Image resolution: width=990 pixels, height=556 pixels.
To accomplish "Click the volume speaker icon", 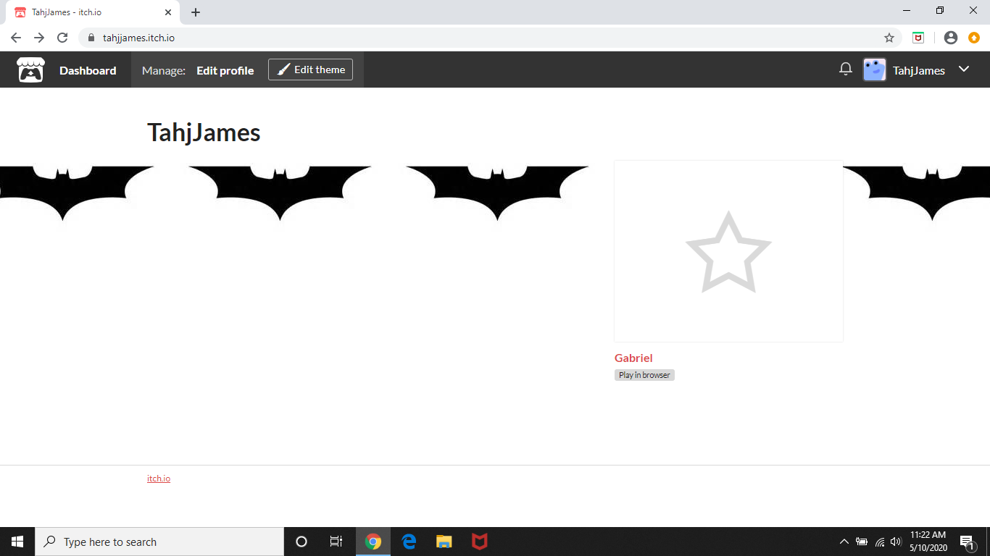I will coord(896,542).
